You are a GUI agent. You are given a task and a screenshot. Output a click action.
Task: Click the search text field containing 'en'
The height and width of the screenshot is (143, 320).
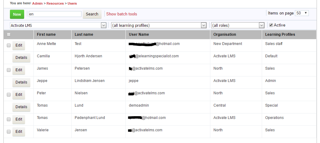click(x=55, y=14)
